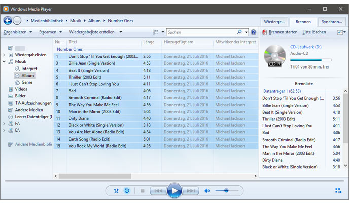
Task: Open the view options dropdown arrow
Action: coord(163,32)
